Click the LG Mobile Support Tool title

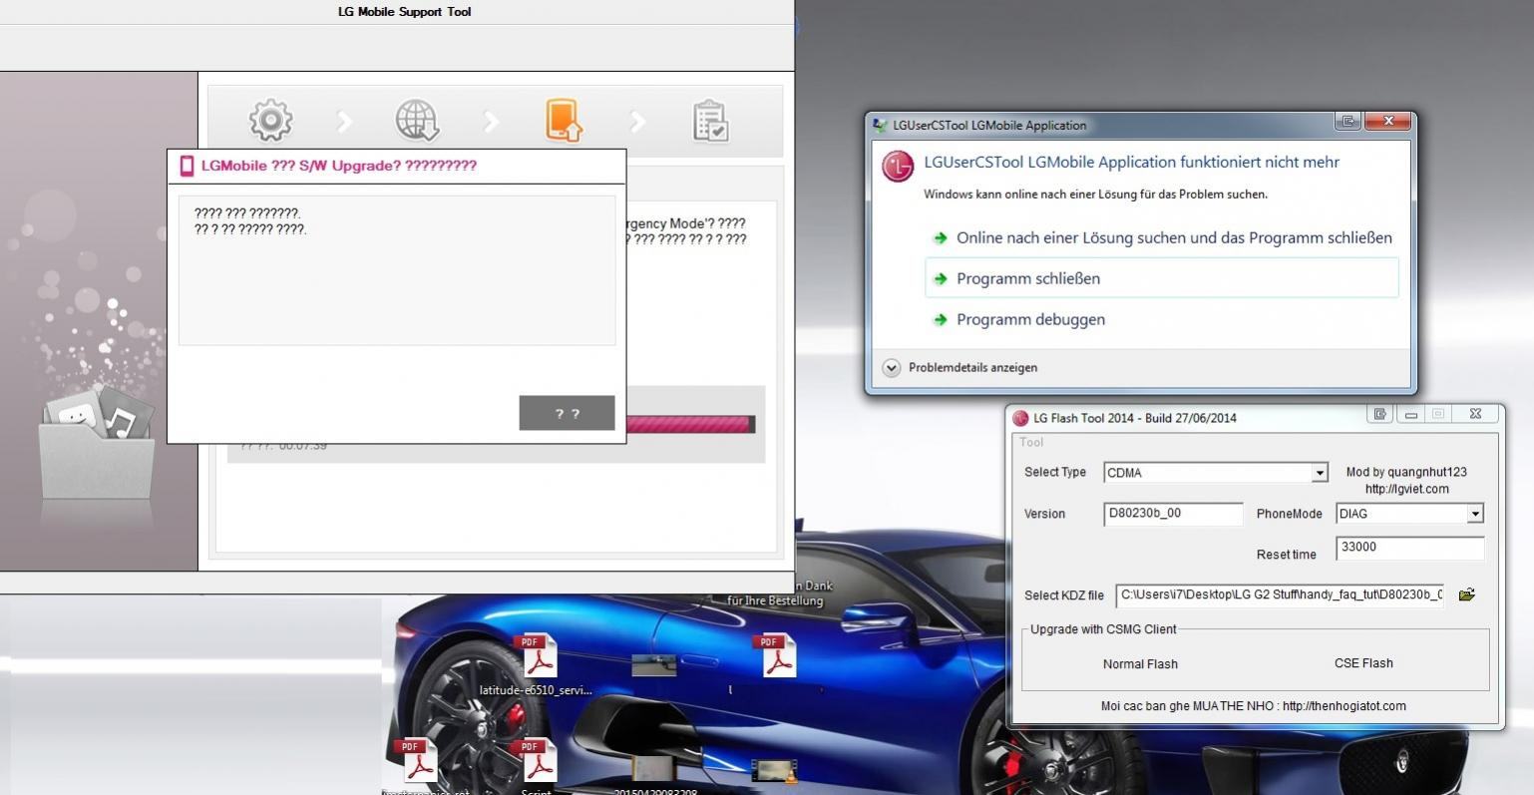click(x=404, y=12)
